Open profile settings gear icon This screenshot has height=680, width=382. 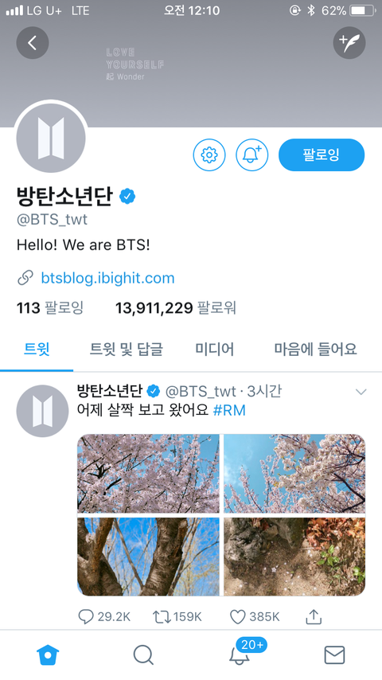click(x=209, y=154)
